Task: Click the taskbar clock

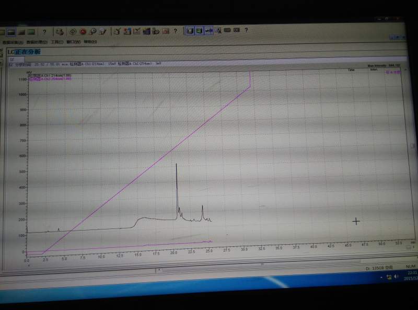Action: coord(411,275)
